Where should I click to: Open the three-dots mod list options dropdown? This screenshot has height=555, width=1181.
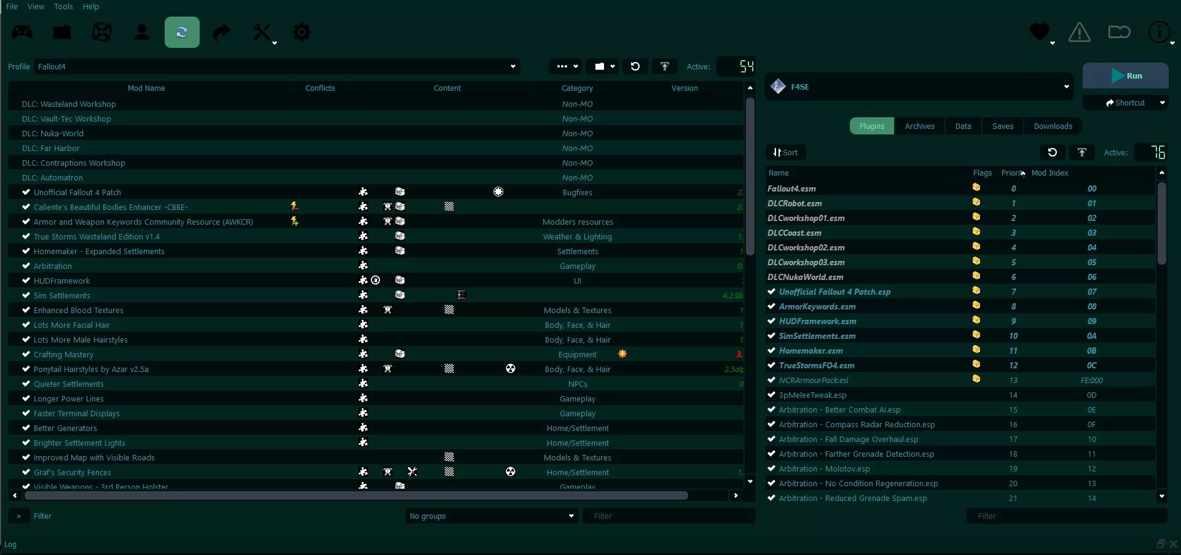[x=566, y=66]
